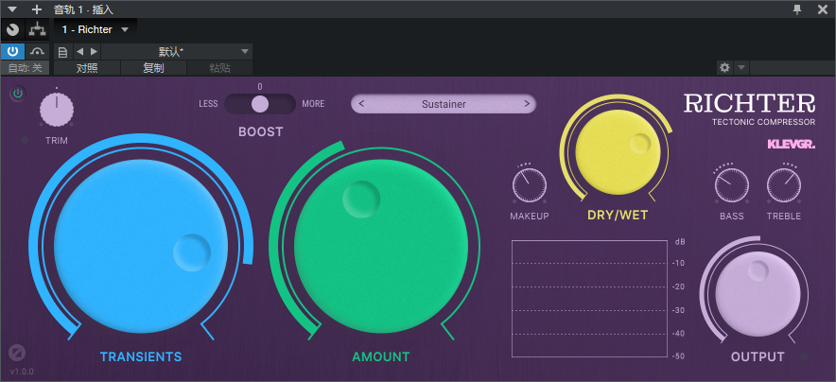Click the -50 dB scale marking
836x382 pixels.
(x=678, y=356)
